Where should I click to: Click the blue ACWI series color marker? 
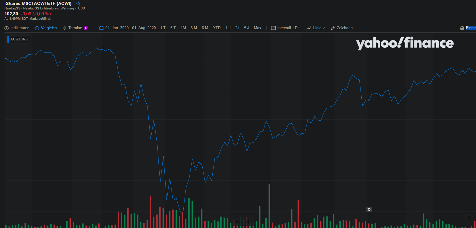[8, 39]
